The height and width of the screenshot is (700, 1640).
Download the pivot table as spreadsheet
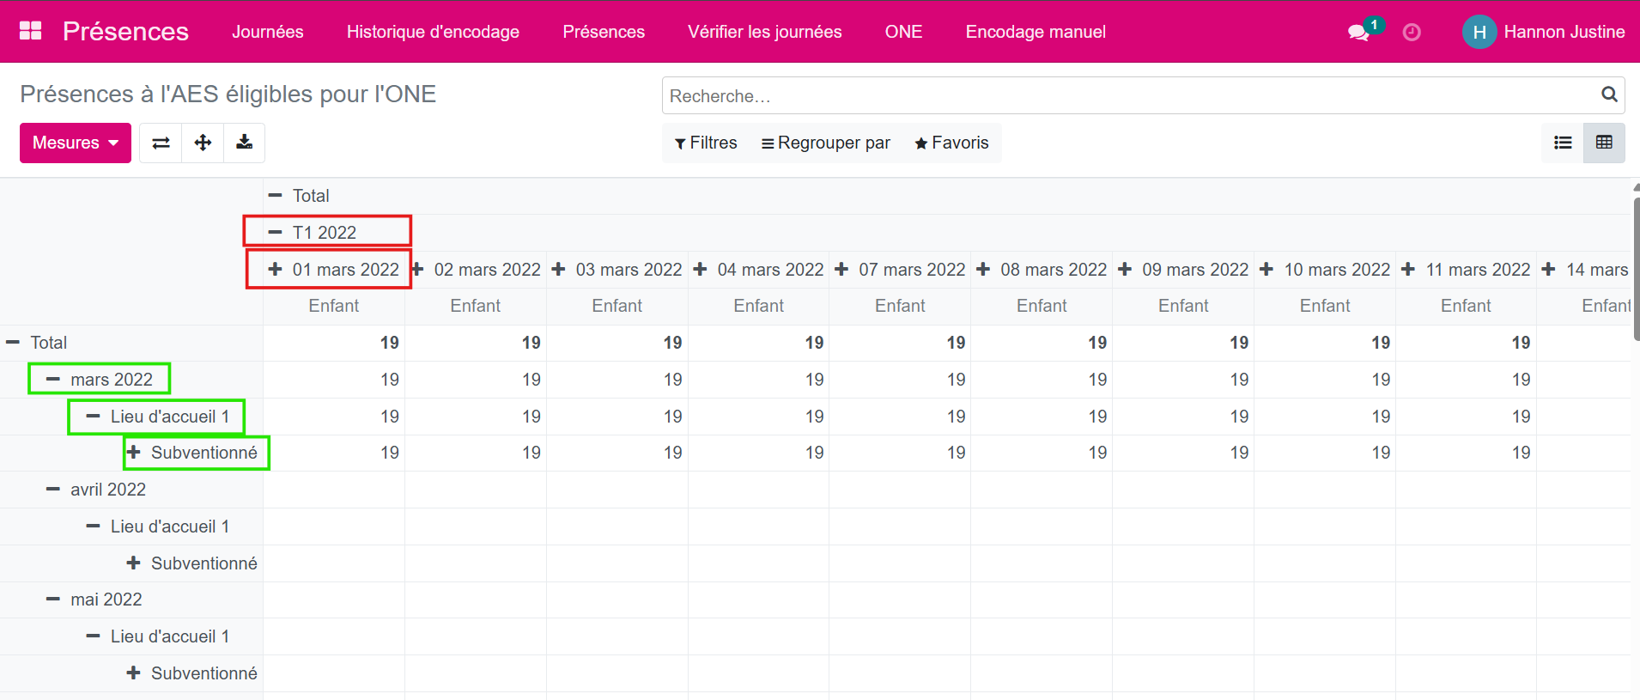click(245, 143)
